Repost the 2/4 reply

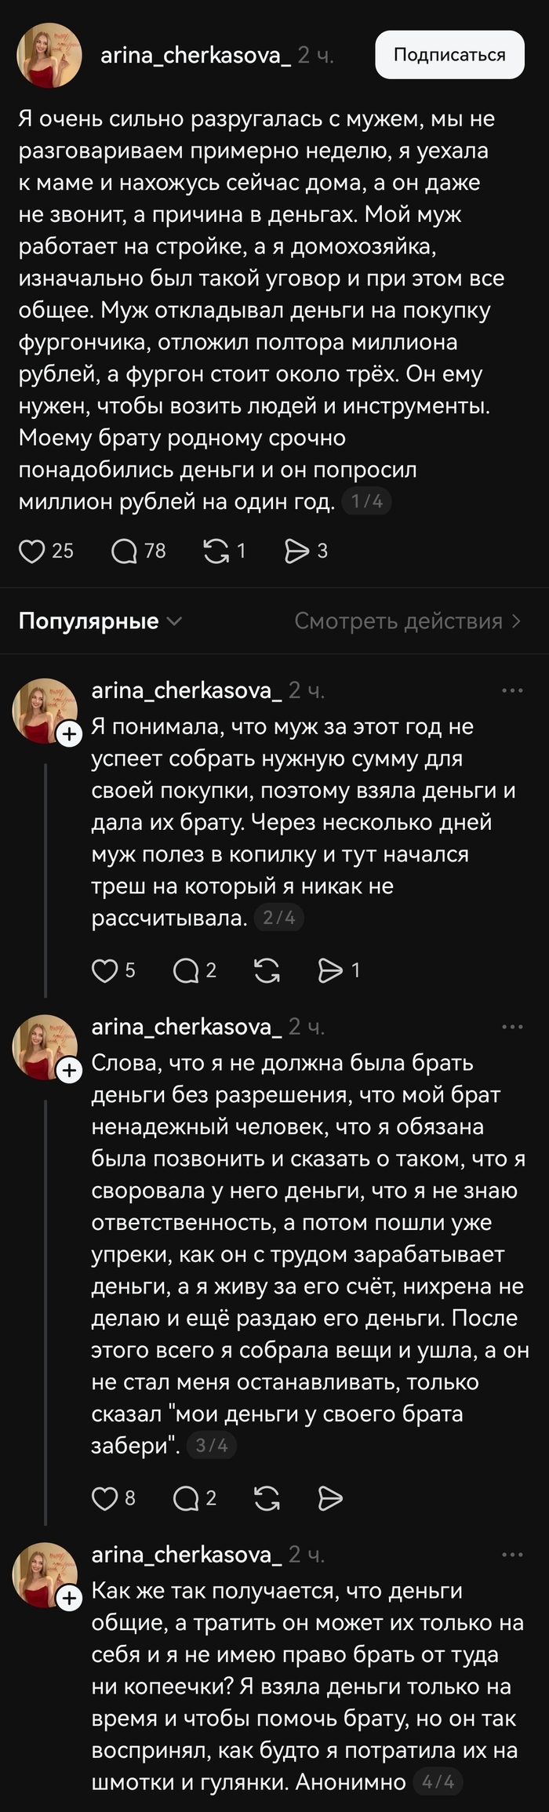click(267, 970)
